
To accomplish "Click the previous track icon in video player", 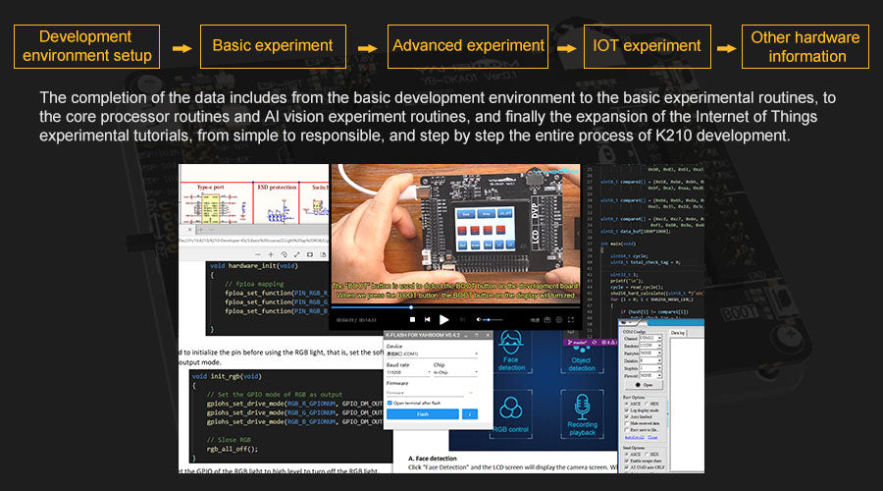I will click(429, 319).
